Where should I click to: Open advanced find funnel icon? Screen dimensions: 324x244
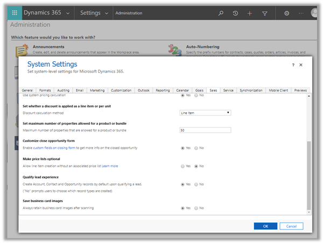click(x=264, y=13)
